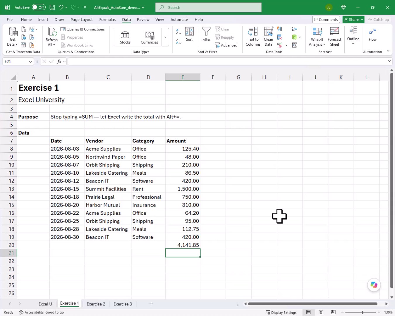Launch Text to Columns wizard

(x=253, y=37)
